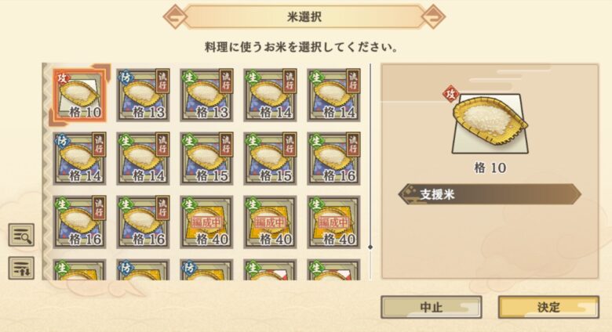Screen dimensions: 612x332
Task: Choose the last 格14 rice in row one
Action: [x=333, y=95]
